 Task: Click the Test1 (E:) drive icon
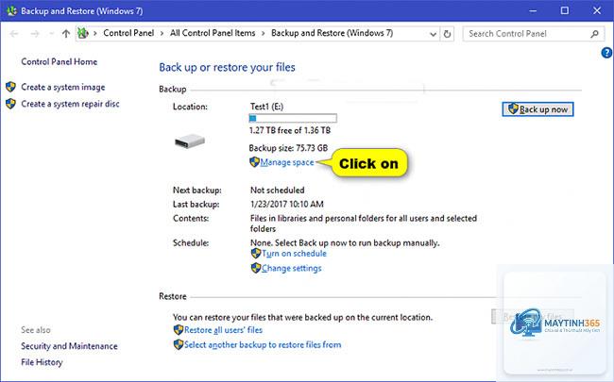pos(190,141)
